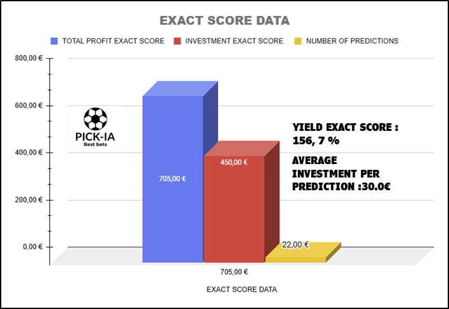Screen dimensions: 449x309
Task: Click the 600,00 € axis label
Action: point(29,105)
